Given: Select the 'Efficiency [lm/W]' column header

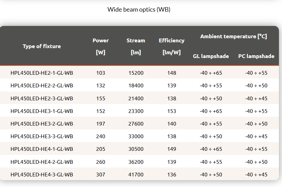Looking at the screenshot, I should coord(172,46).
